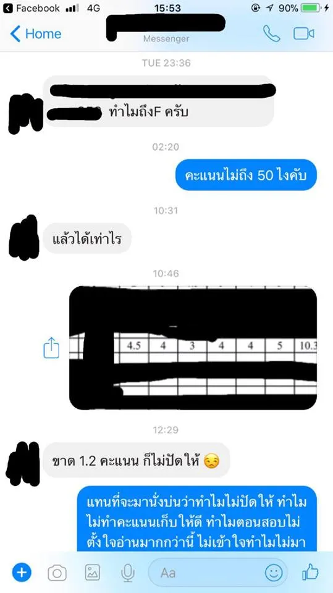
Task: Tap the TUE 23:36 timestamp
Action: 167,63
